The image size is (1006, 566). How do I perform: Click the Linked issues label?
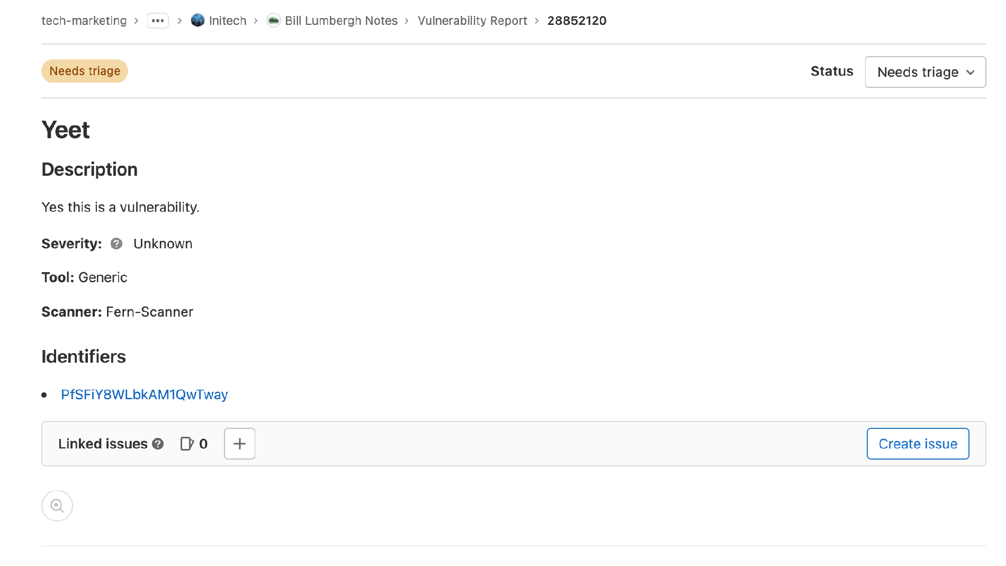103,444
